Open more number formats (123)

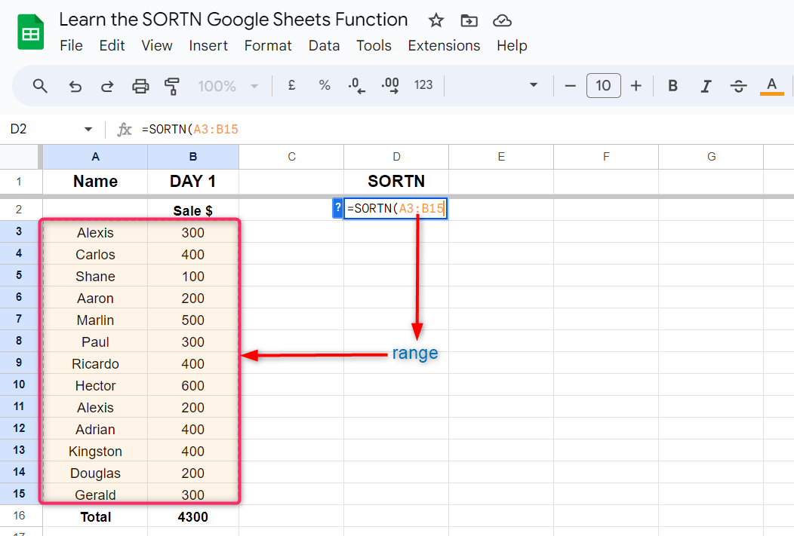[x=423, y=85]
